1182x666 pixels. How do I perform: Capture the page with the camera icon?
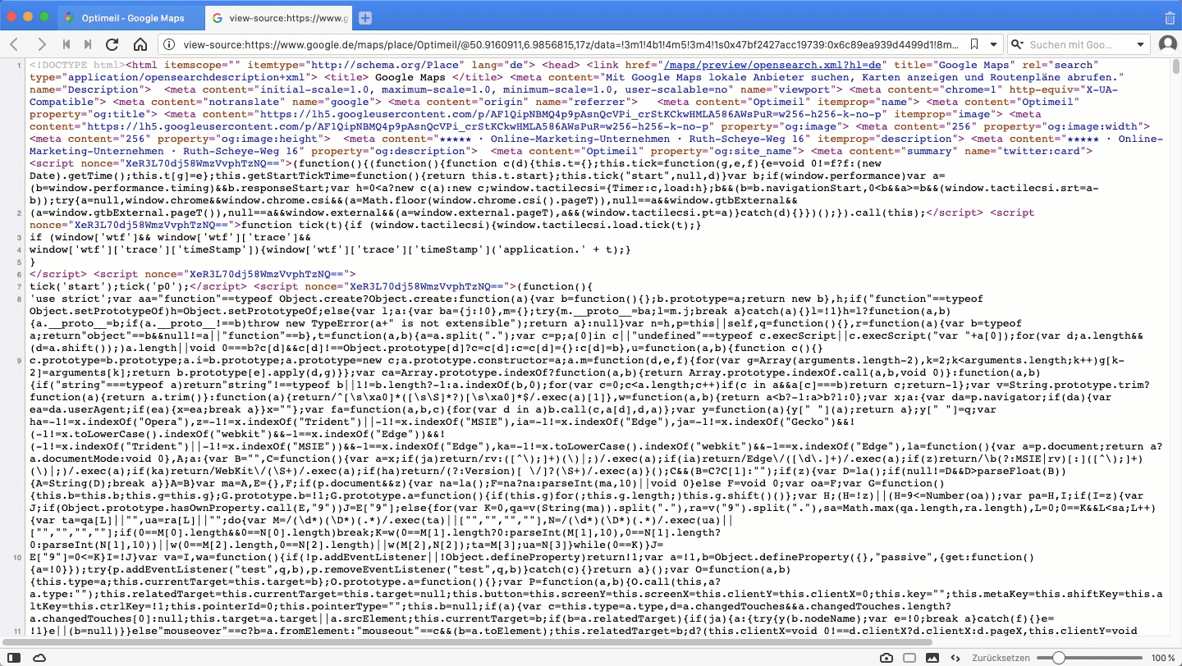click(886, 658)
